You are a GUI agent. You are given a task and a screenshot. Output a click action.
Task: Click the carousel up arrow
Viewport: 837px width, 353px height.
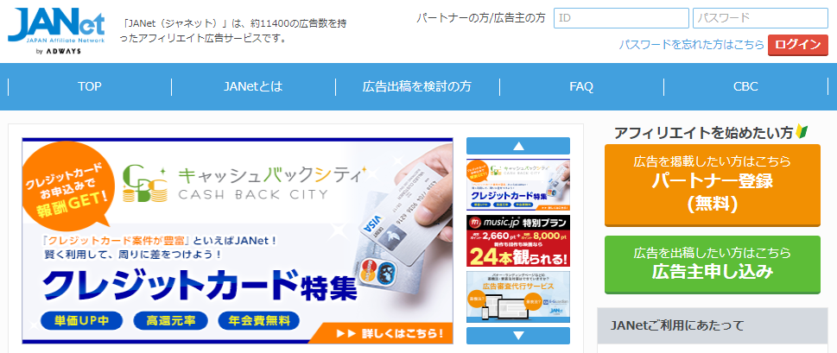tap(517, 146)
